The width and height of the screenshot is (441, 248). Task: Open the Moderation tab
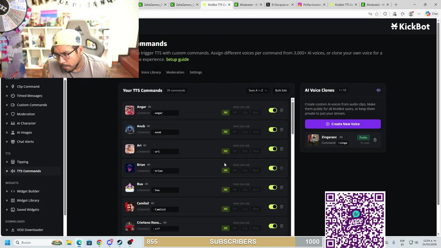175,72
